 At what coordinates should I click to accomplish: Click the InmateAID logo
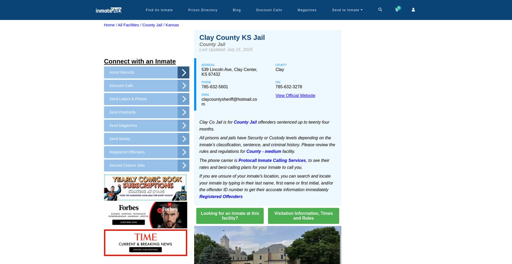pyautogui.click(x=109, y=10)
